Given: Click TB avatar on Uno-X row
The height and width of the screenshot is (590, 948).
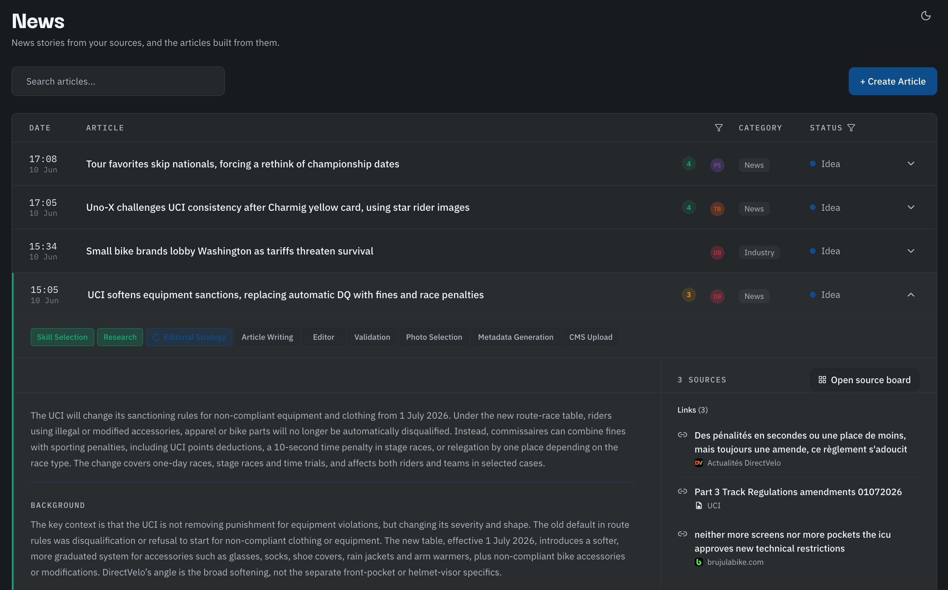Looking at the screenshot, I should point(717,209).
